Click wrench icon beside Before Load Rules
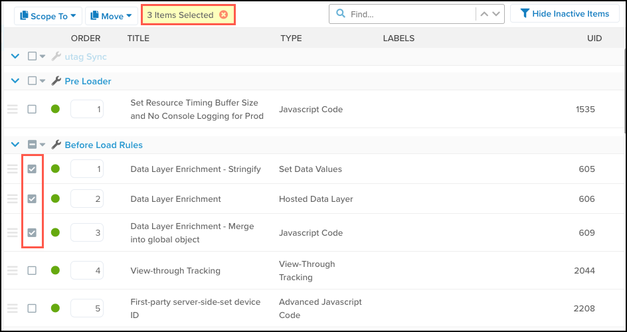This screenshot has width=627, height=332. (56, 145)
